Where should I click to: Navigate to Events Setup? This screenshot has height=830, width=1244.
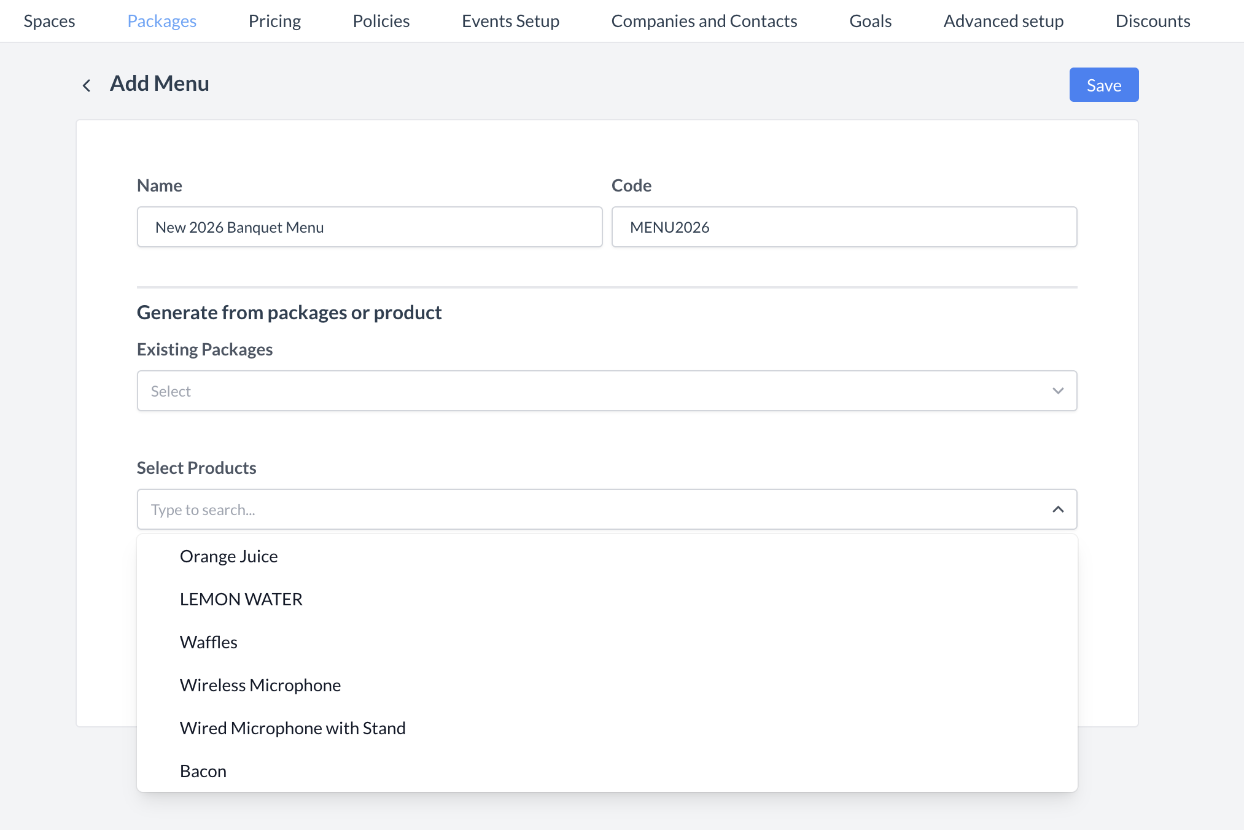(510, 20)
